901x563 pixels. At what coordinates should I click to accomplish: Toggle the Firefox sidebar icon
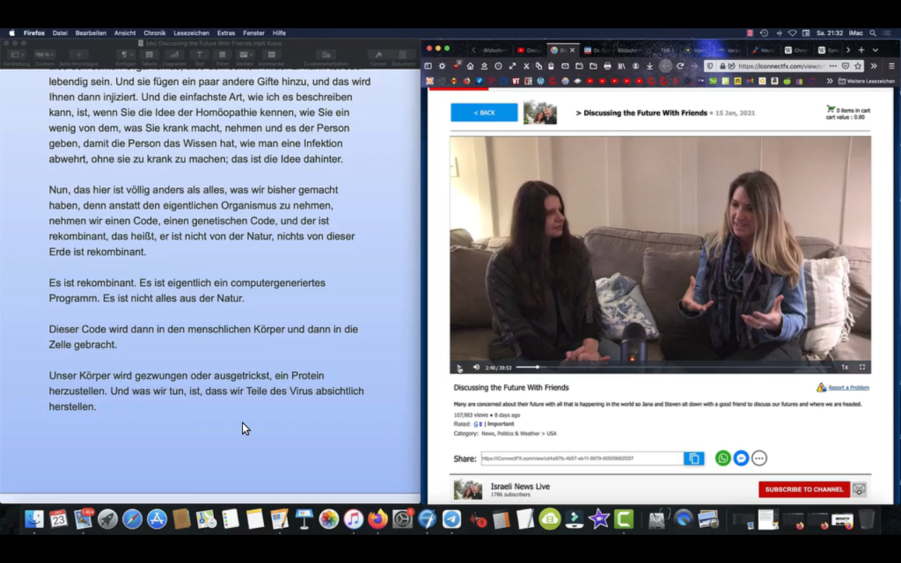428,66
